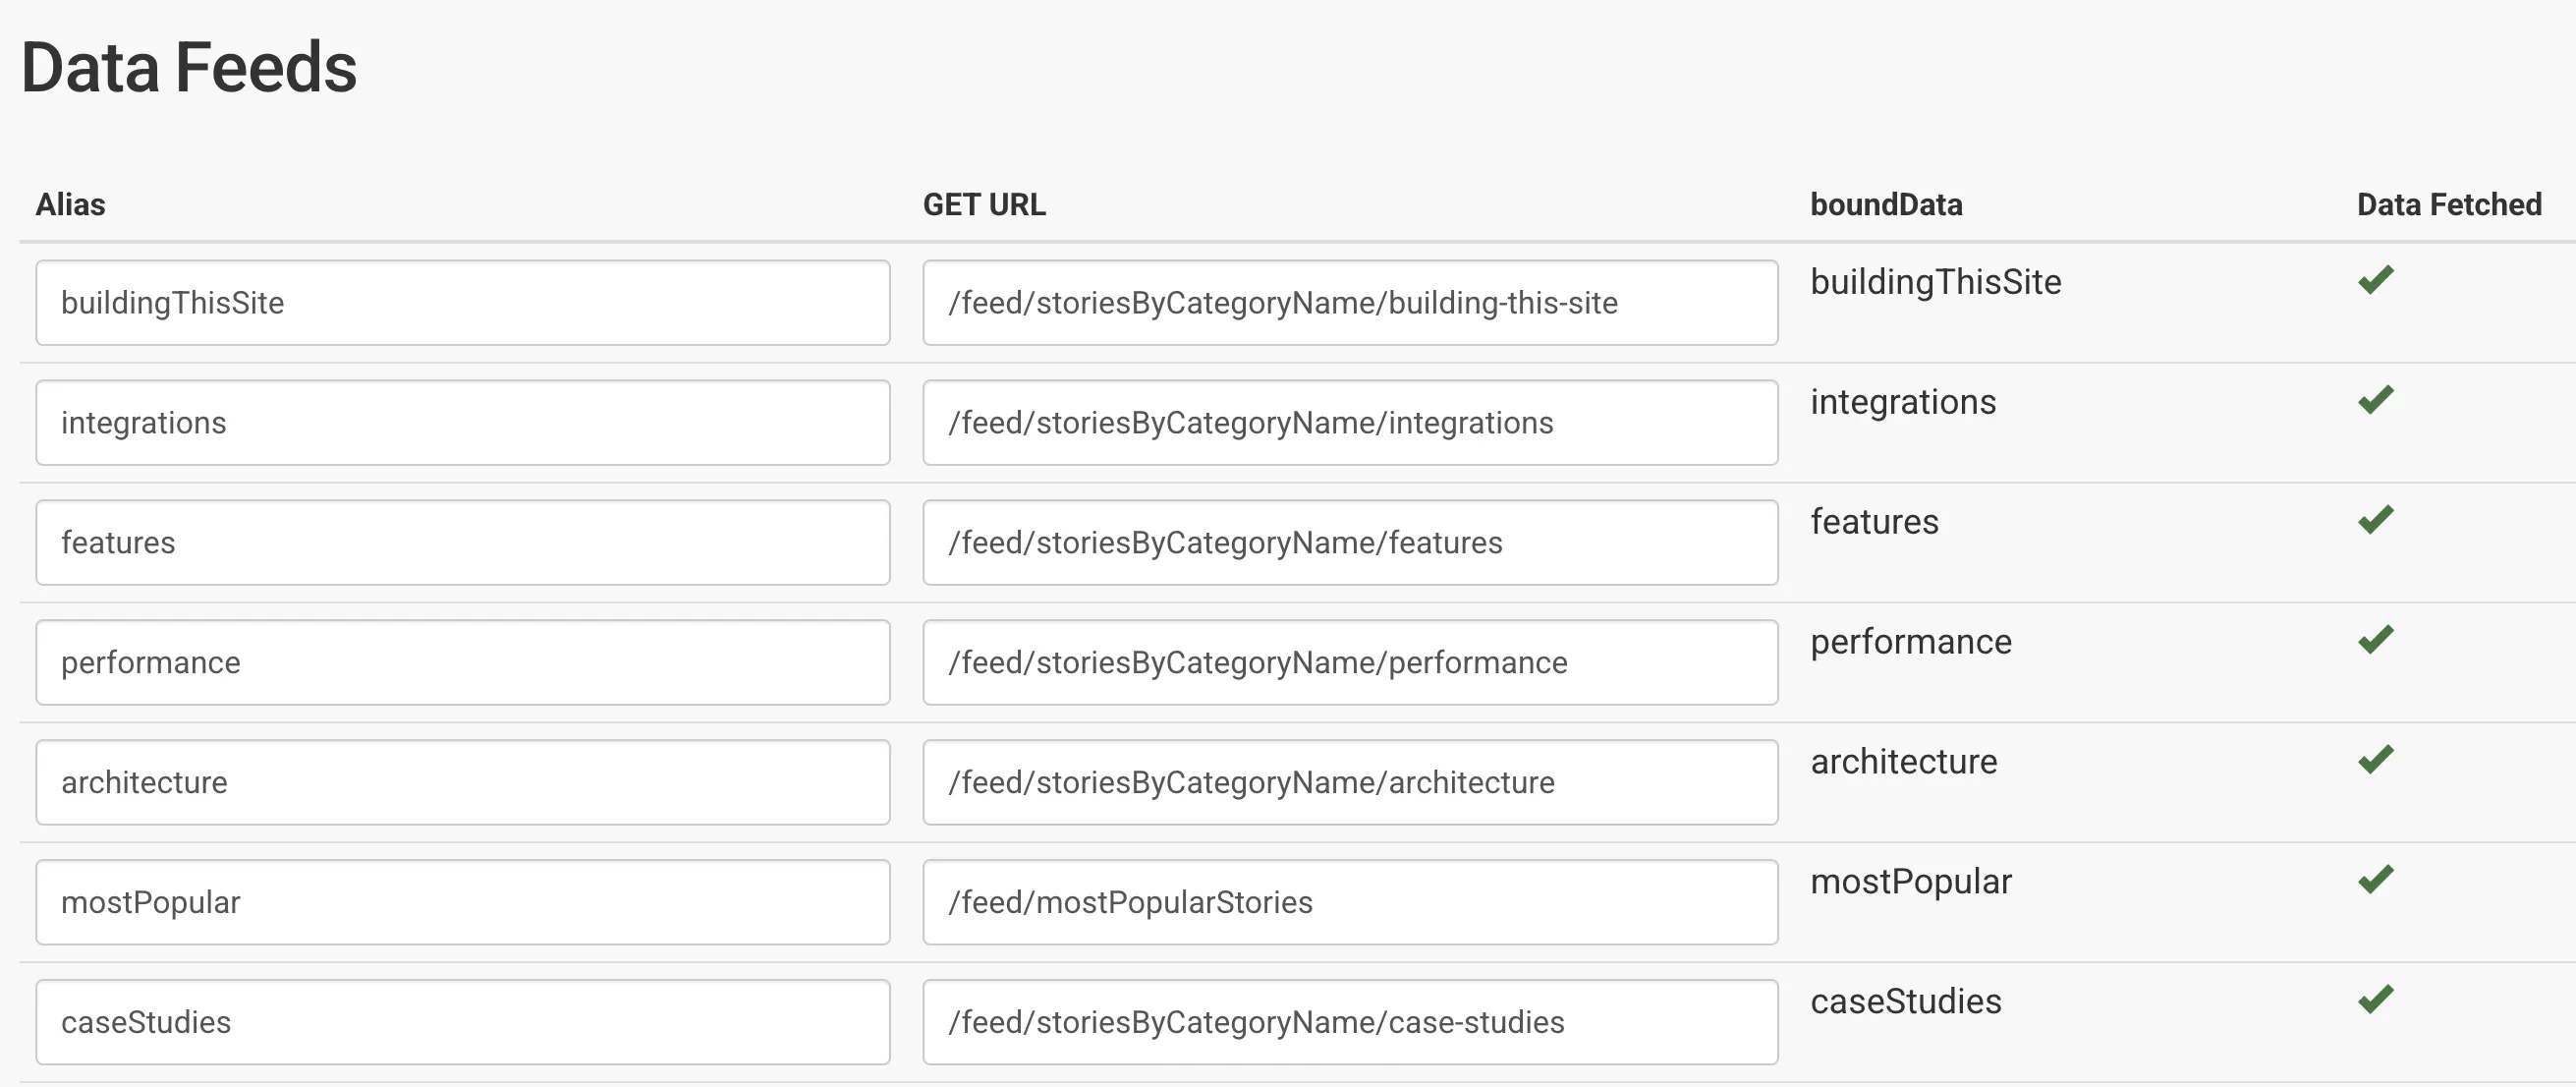The image size is (2576, 1087).
Task: Click the features row green checkmark
Action: tap(2375, 520)
